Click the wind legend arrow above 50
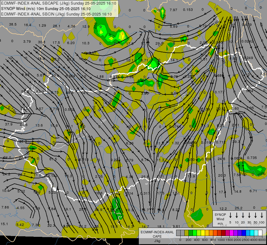The width and height of the screenshot is (267, 245). tap(256, 215)
